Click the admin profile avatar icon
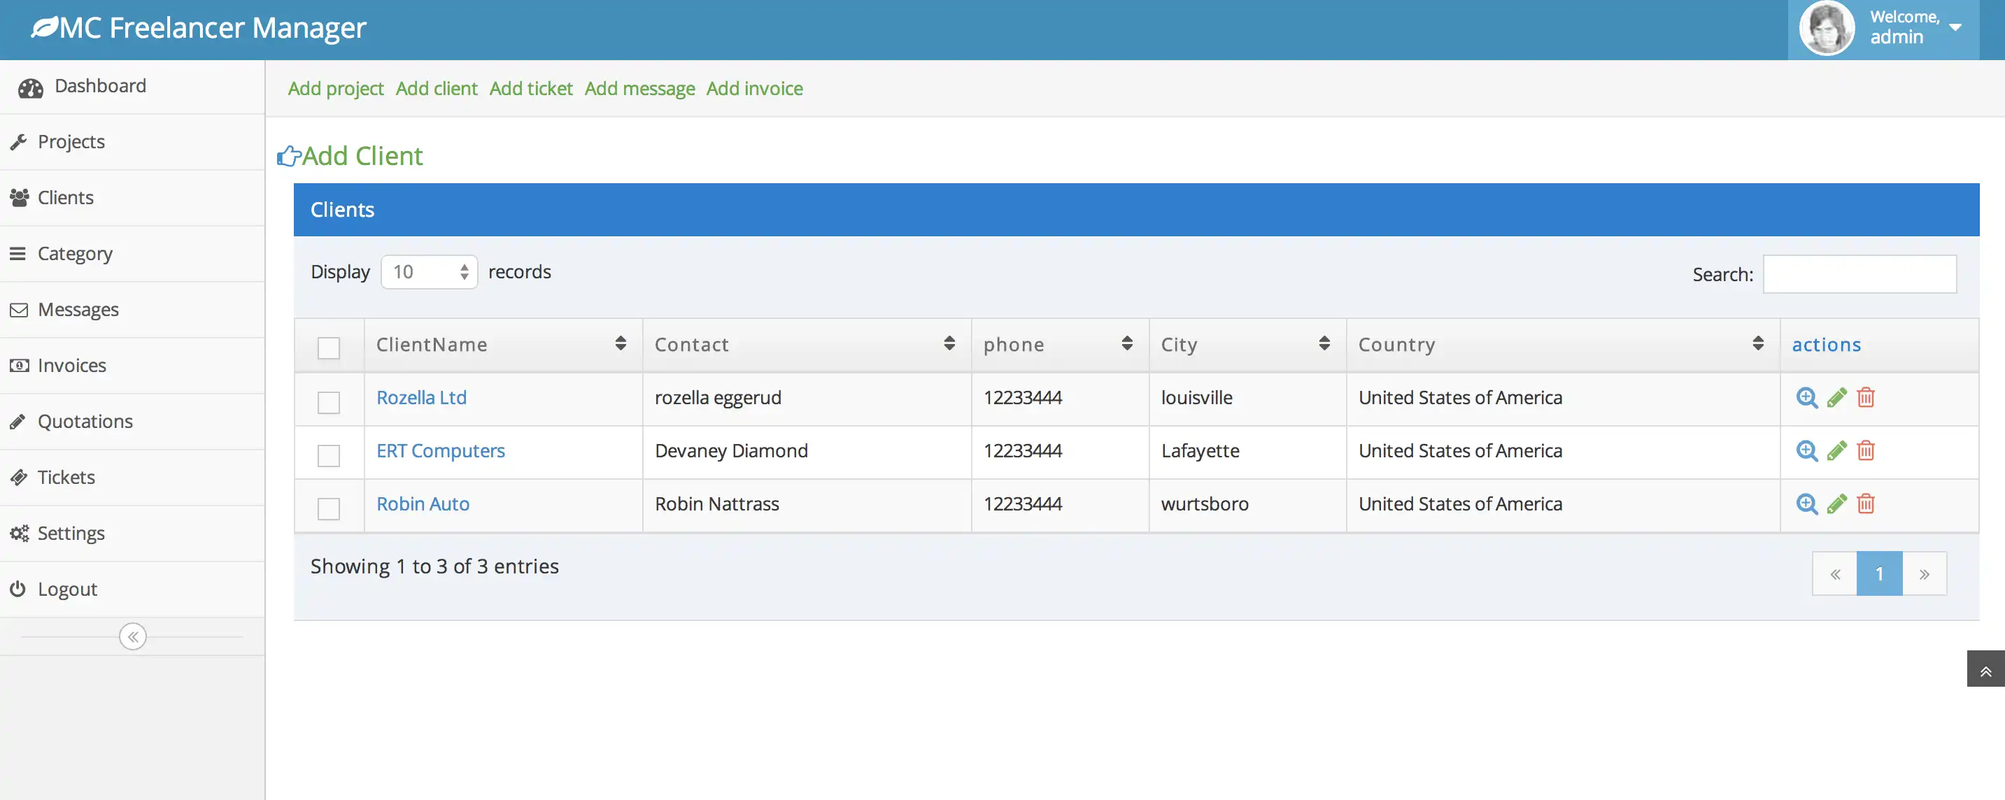The width and height of the screenshot is (2005, 800). (x=1830, y=28)
